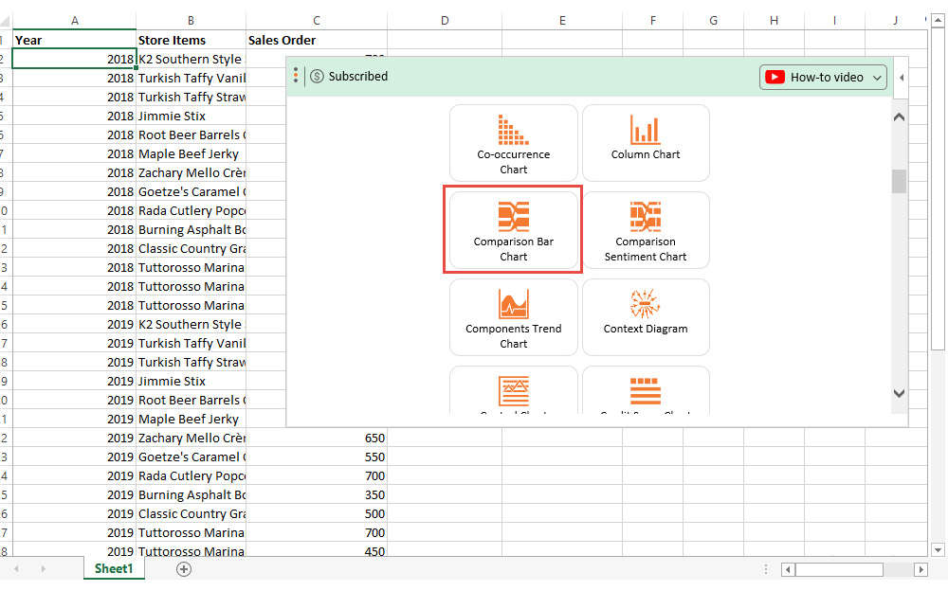This screenshot has width=948, height=591.
Task: Open the three-dot panel menu icon
Action: pyautogui.click(x=296, y=76)
